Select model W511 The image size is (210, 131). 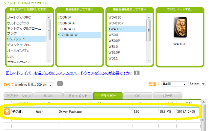tap(113, 58)
